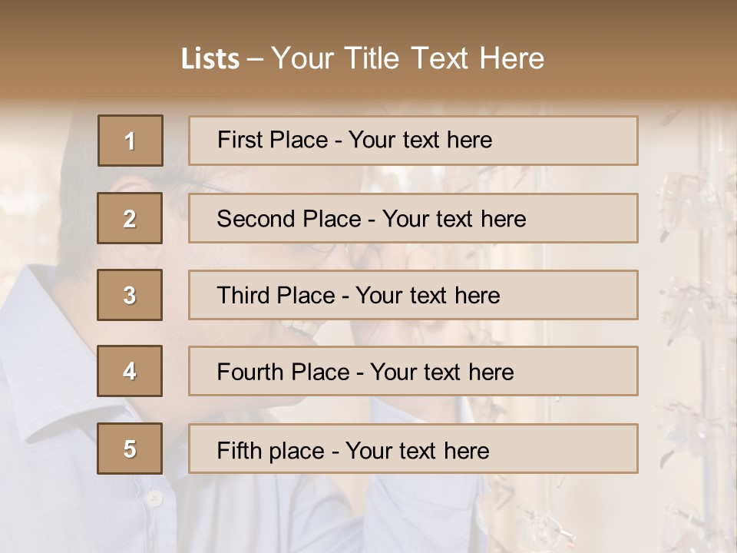Click the number 3 box

coord(130,295)
